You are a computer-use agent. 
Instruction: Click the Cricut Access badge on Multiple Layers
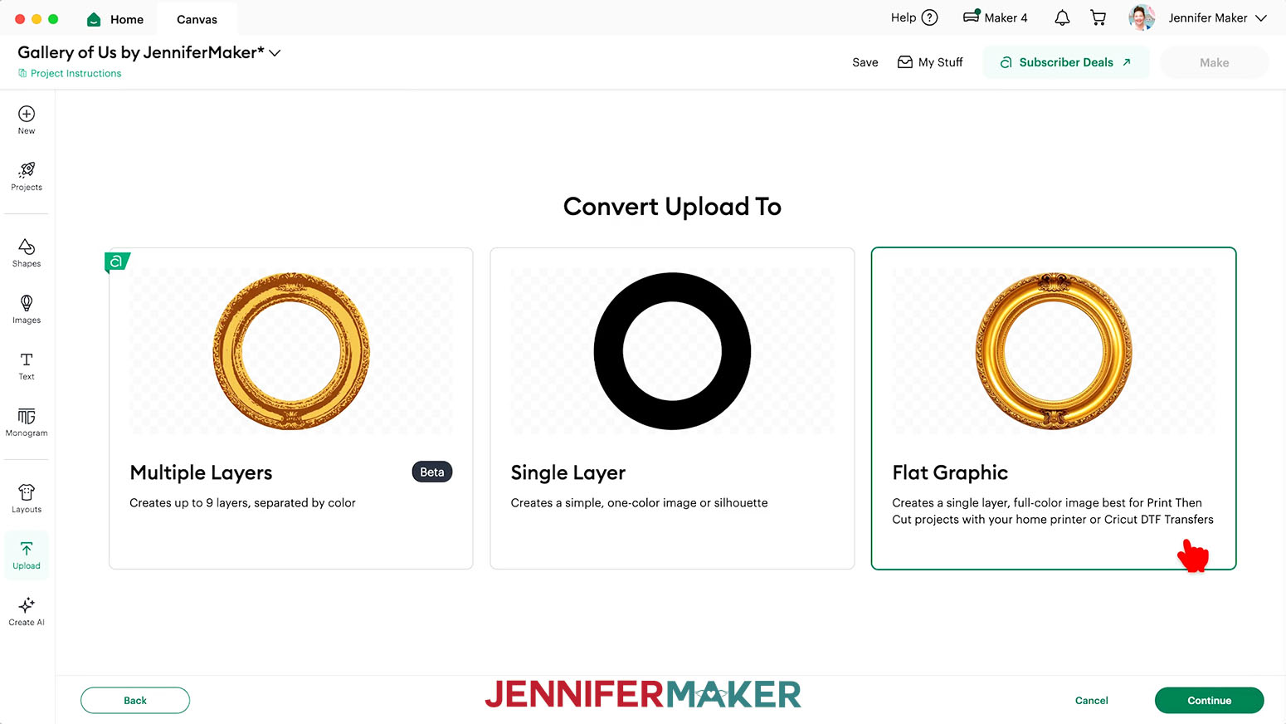click(117, 262)
